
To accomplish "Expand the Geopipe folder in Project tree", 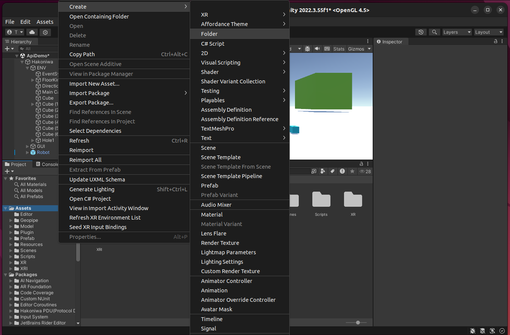I will [11, 220].
